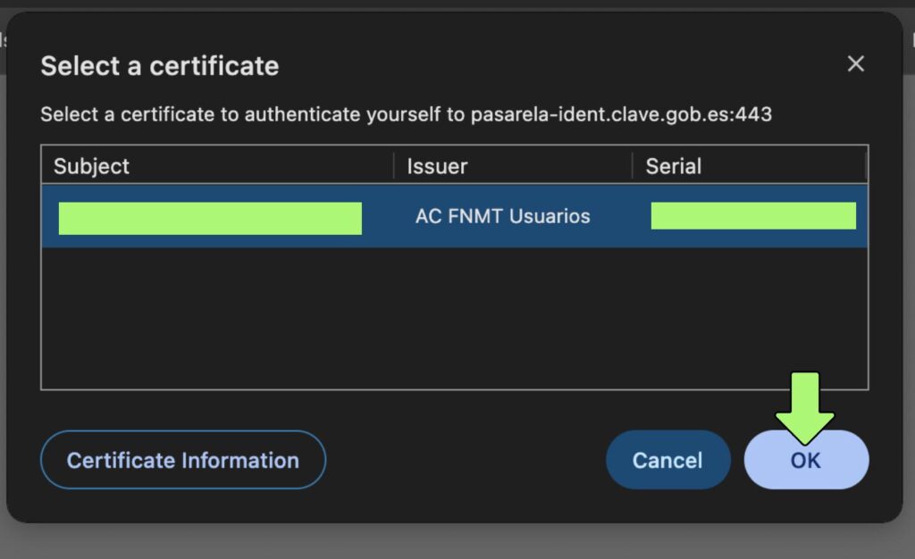This screenshot has height=559, width=915.
Task: Click the "Select a certificate" dialog title
Action: pyautogui.click(x=160, y=66)
